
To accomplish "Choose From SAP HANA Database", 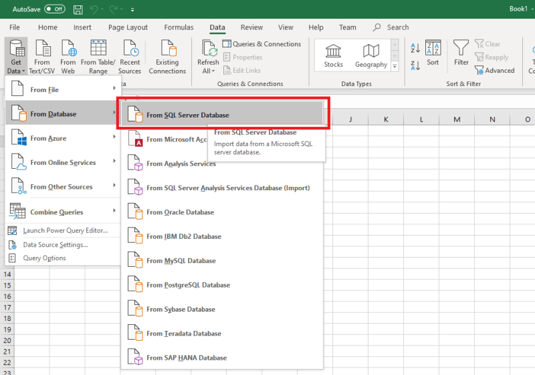I will click(x=222, y=358).
